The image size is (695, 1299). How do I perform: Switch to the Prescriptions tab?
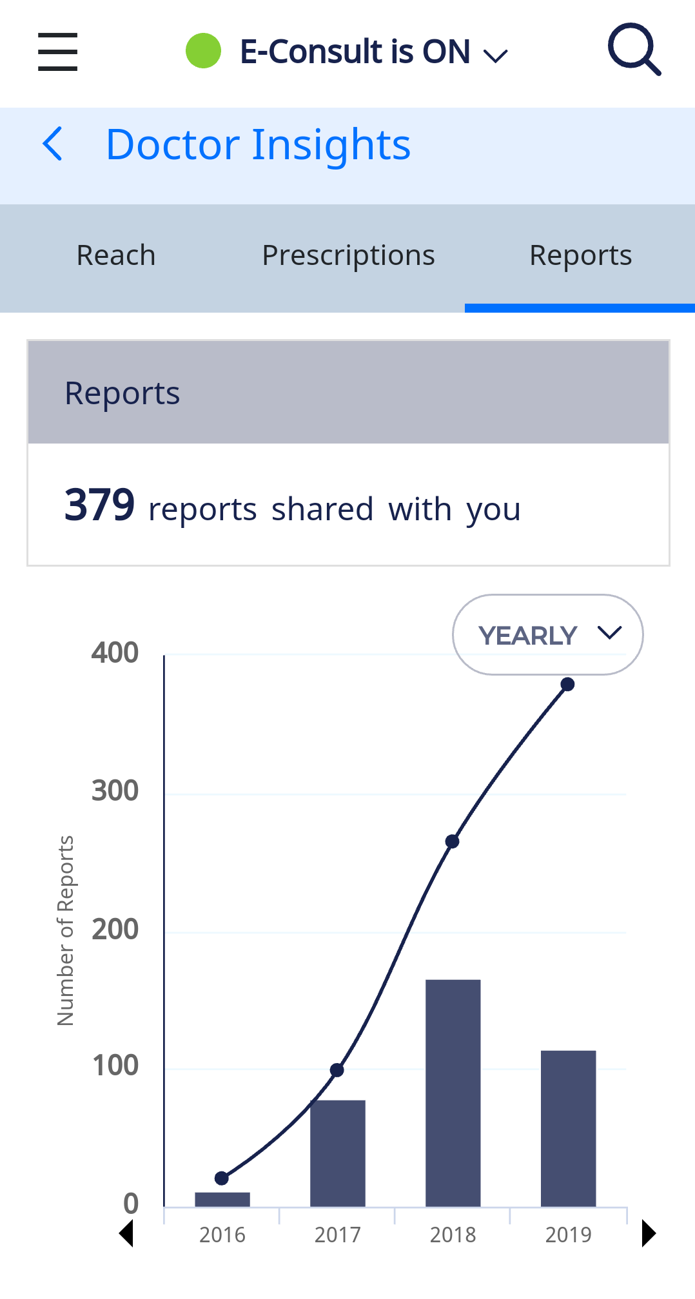(x=348, y=256)
